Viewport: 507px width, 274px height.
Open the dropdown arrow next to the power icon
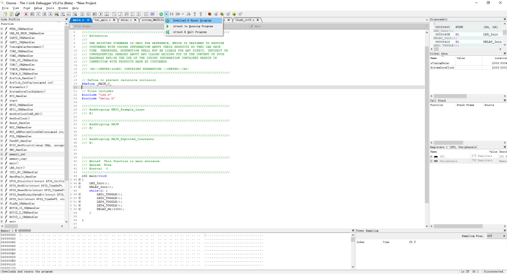166,14
